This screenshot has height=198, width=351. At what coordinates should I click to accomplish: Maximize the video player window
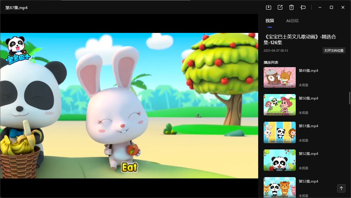pyautogui.click(x=331, y=7)
